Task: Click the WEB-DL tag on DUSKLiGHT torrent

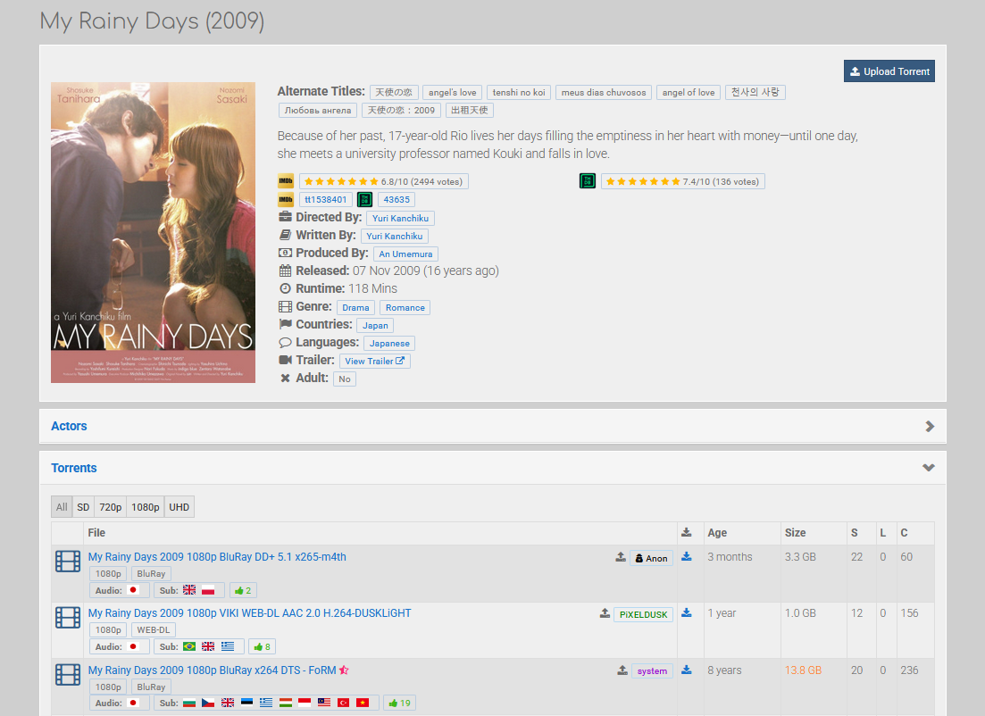Action: tap(154, 630)
